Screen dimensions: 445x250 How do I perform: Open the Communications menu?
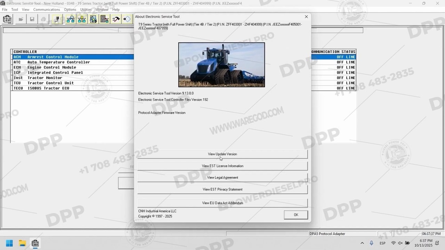[x=47, y=10]
